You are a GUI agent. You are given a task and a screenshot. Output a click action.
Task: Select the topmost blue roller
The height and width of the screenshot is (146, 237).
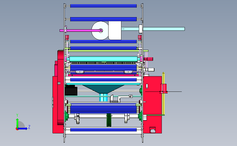(x=103, y=6)
